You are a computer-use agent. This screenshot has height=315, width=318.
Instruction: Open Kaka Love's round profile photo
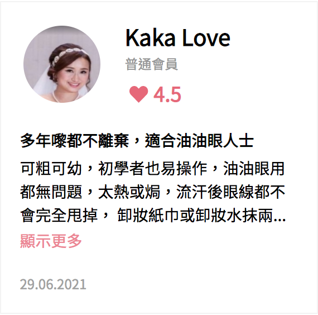pos(62,64)
